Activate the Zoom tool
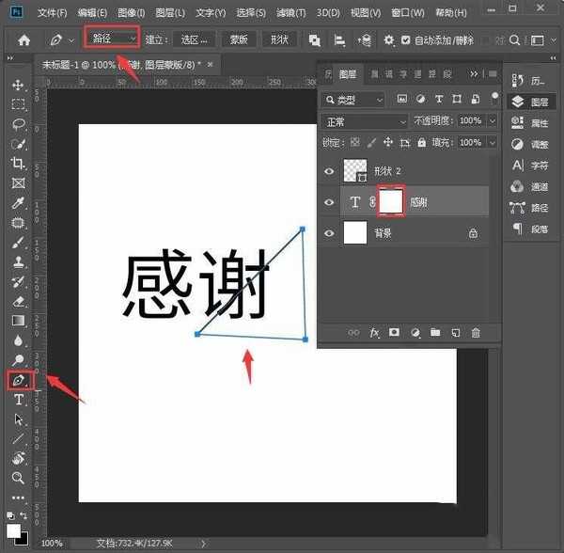This screenshot has height=553, width=564. tap(18, 478)
